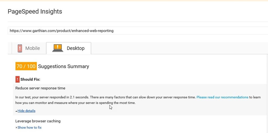Click the Leverage browser caching heading
This screenshot has height=133, width=268.
pyautogui.click(x=38, y=121)
